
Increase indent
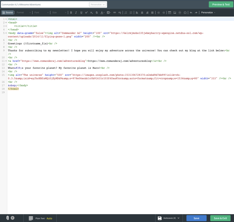tap(163, 13)
